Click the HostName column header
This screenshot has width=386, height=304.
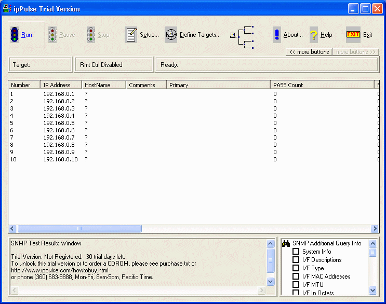(103, 85)
